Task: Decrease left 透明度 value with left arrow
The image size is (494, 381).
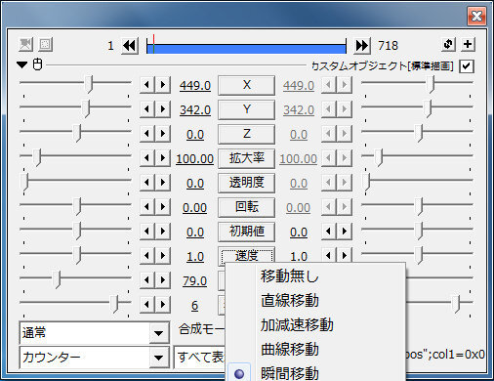Action: tap(147, 183)
